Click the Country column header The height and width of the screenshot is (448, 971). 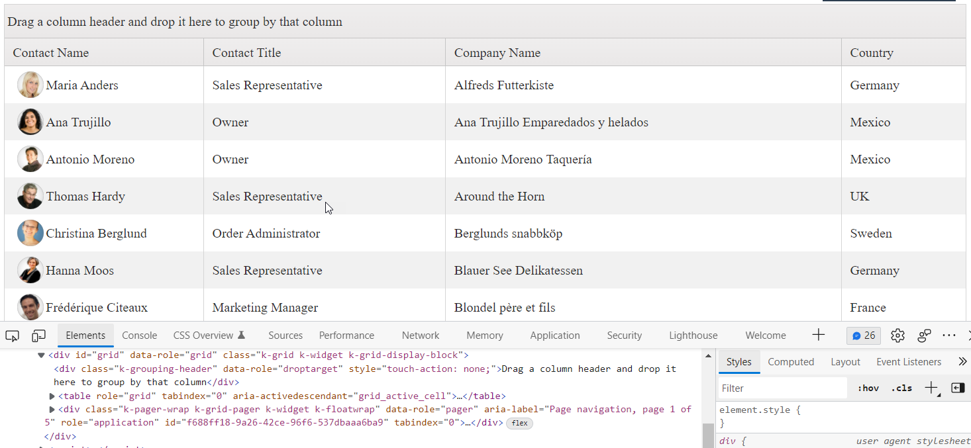pos(872,53)
